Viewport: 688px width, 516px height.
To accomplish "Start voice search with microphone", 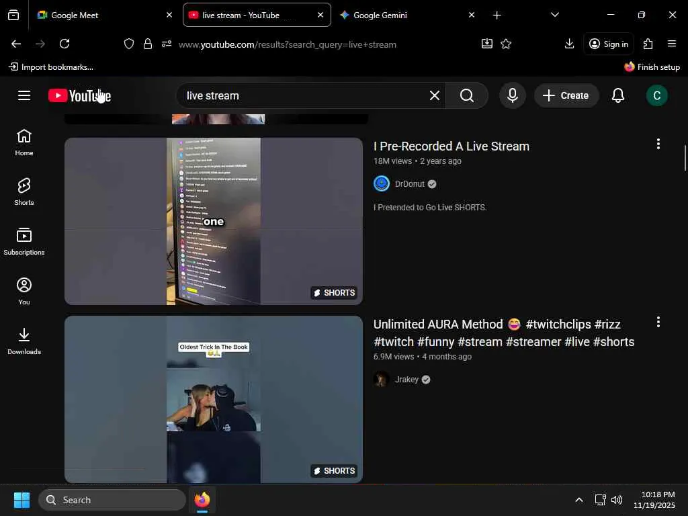I will pos(512,95).
